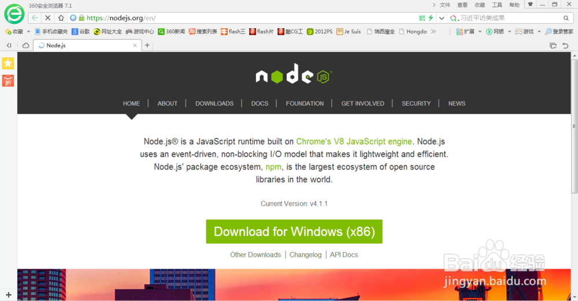This screenshot has height=301, width=578.
Task: Expand the address bar history dropdown
Action: point(441,18)
